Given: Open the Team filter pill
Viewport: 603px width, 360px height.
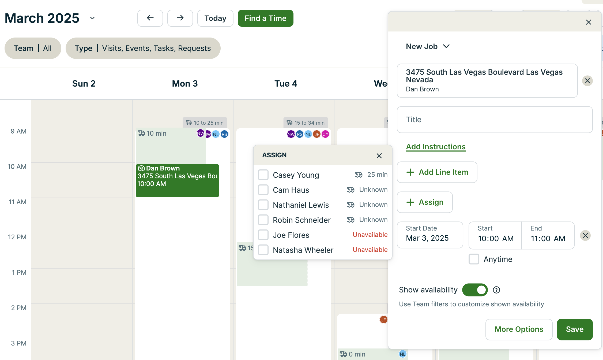Looking at the screenshot, I should click(x=33, y=48).
